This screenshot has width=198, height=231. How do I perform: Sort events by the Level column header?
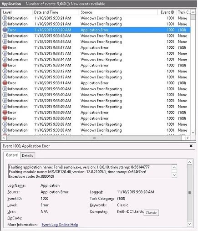click(x=17, y=12)
